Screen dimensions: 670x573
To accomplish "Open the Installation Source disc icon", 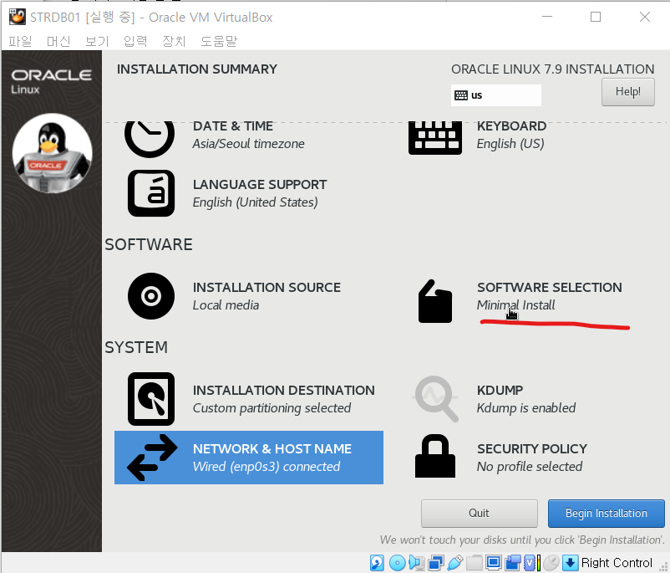I will point(151,295).
